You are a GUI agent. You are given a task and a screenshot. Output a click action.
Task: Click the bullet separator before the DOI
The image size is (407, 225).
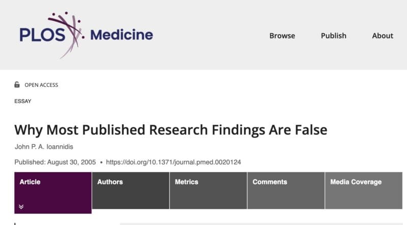(102, 163)
